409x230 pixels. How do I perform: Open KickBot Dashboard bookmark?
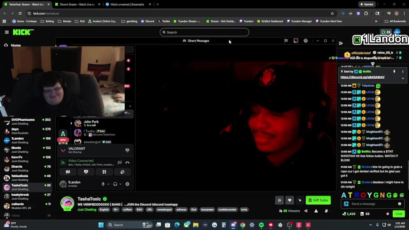(x=270, y=21)
